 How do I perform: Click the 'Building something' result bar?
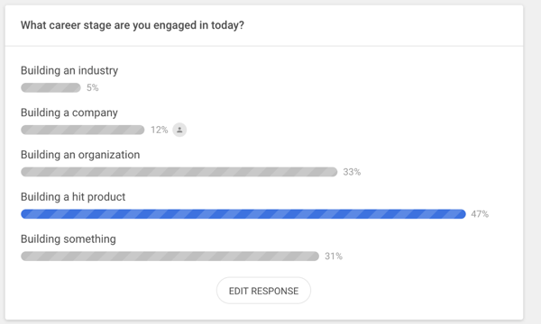(x=170, y=256)
